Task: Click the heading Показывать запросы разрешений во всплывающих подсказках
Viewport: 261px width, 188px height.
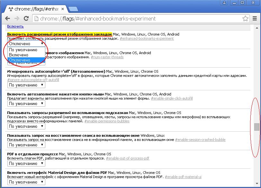Action: [x=67, y=113]
